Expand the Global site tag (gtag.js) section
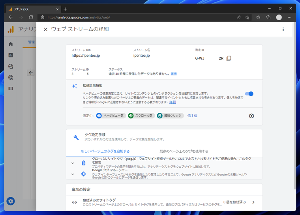Screen dimensions: 300x215 [x=73, y=163]
